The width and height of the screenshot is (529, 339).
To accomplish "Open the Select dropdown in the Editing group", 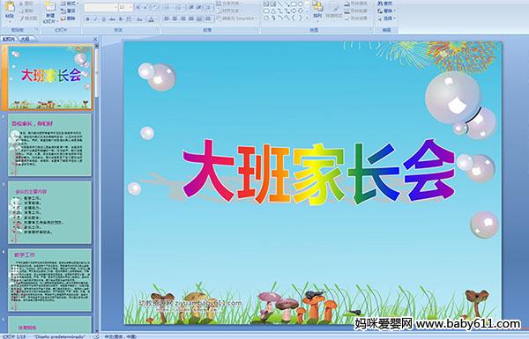I will pos(387,18).
